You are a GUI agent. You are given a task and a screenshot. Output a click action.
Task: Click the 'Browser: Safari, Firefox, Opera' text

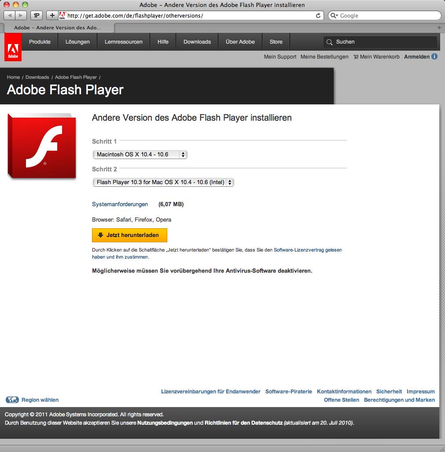(132, 220)
